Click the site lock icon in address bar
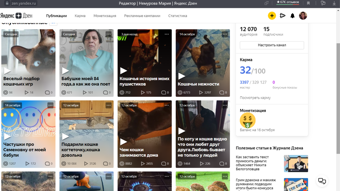Viewport: 340px width, 191px height. [x=7, y=3]
